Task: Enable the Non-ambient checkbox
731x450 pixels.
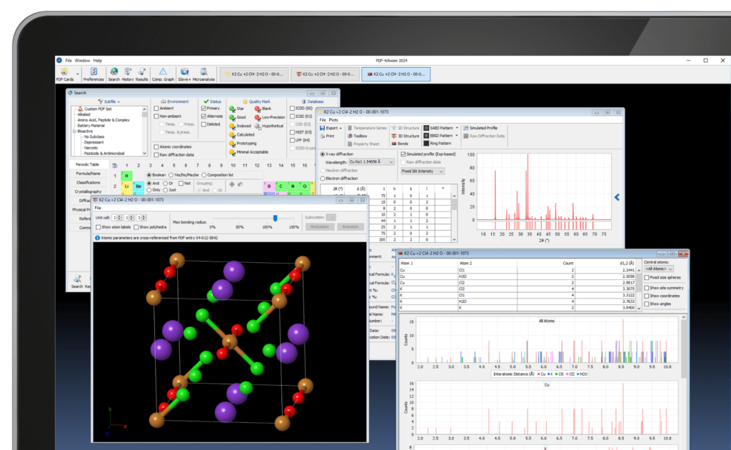Action: click(x=156, y=116)
